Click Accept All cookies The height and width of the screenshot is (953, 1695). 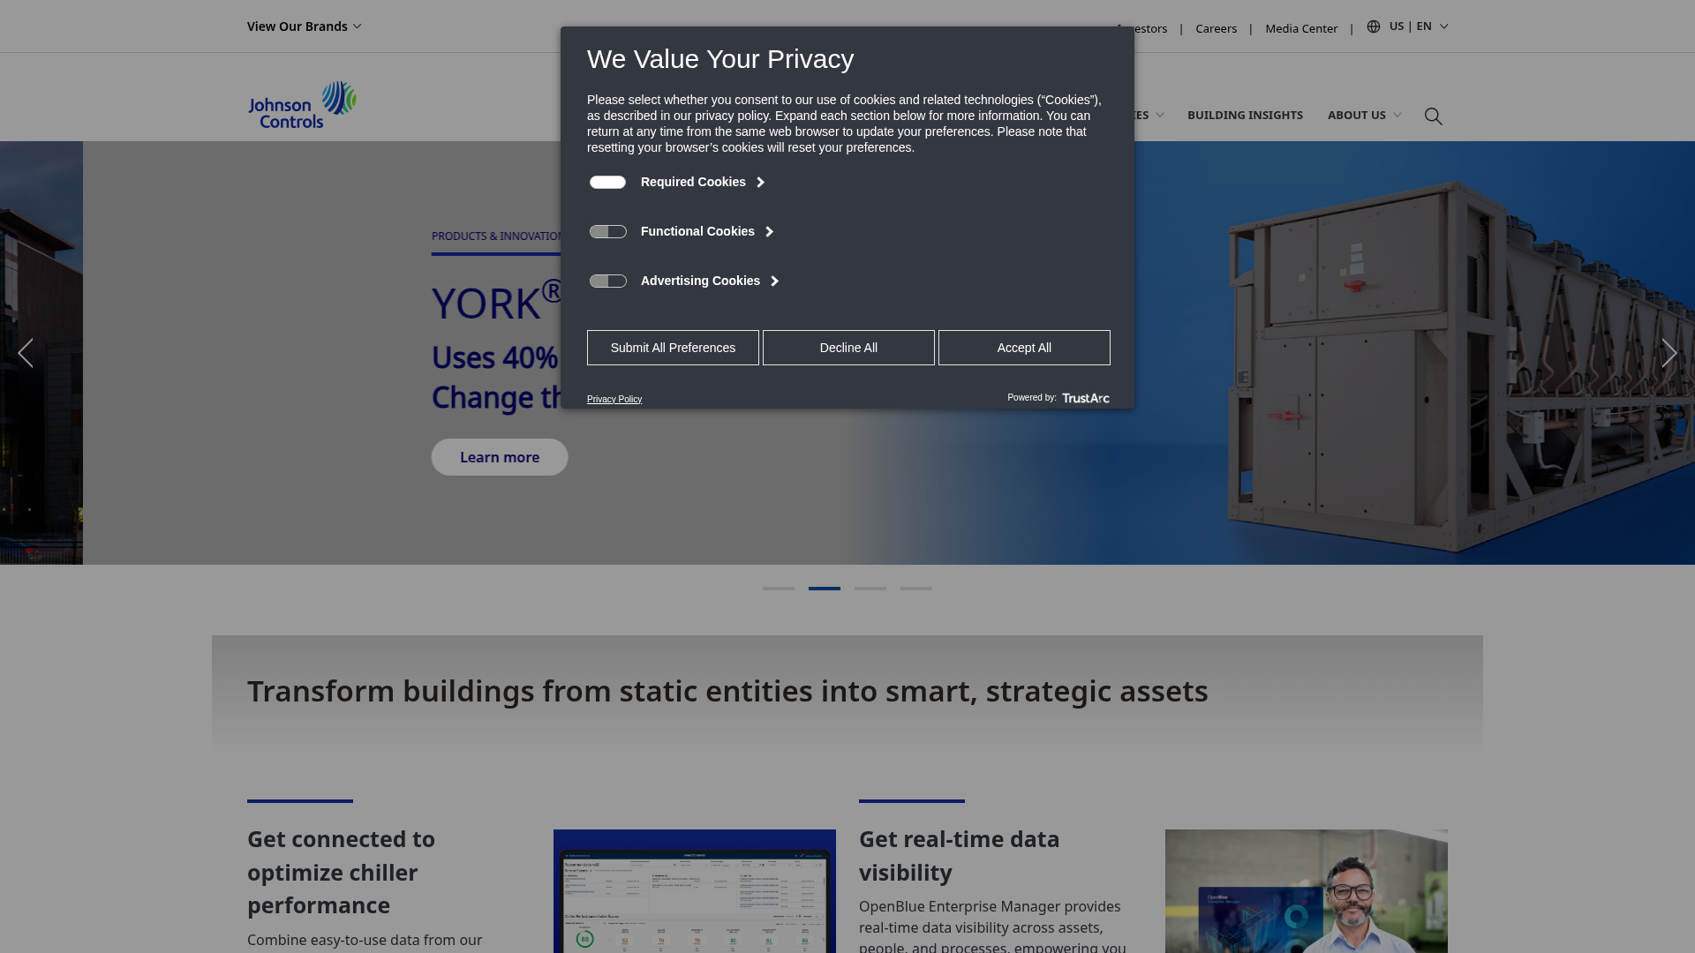pos(1023,347)
